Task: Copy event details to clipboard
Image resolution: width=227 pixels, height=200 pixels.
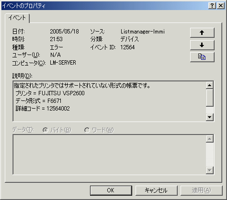Action: point(202,57)
